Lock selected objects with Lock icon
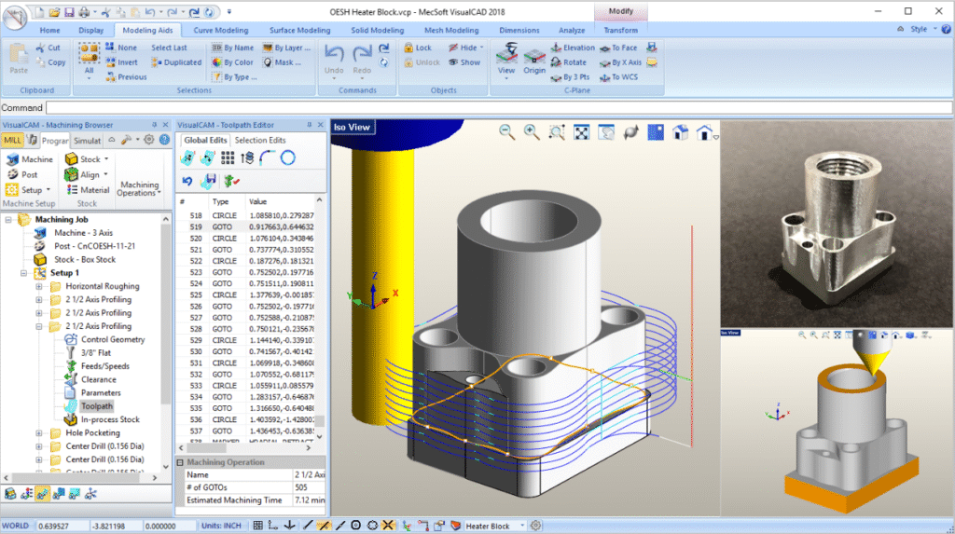 [x=408, y=48]
